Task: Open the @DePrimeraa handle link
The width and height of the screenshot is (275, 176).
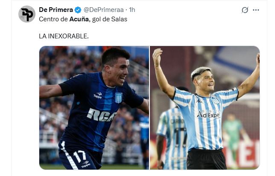Action: (103, 10)
